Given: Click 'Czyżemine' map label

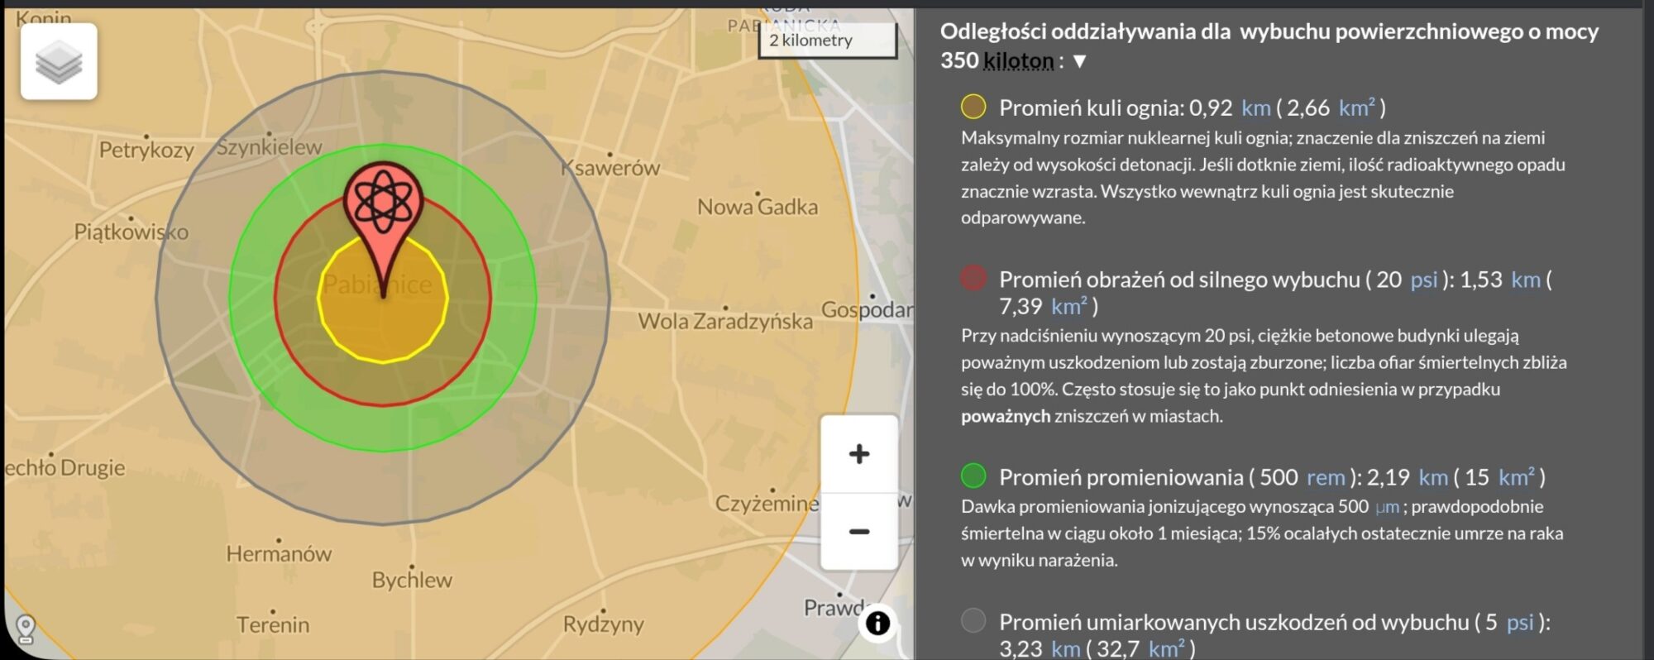Looking at the screenshot, I should (x=767, y=504).
